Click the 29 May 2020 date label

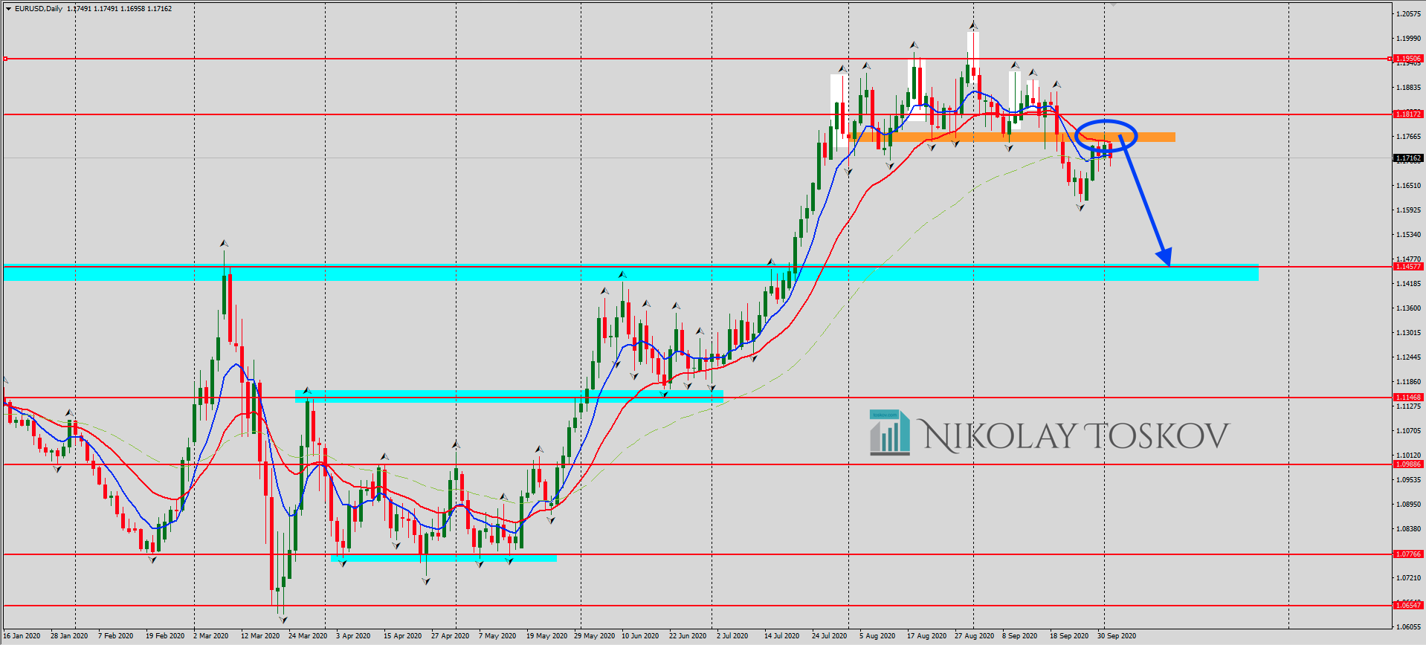594,636
